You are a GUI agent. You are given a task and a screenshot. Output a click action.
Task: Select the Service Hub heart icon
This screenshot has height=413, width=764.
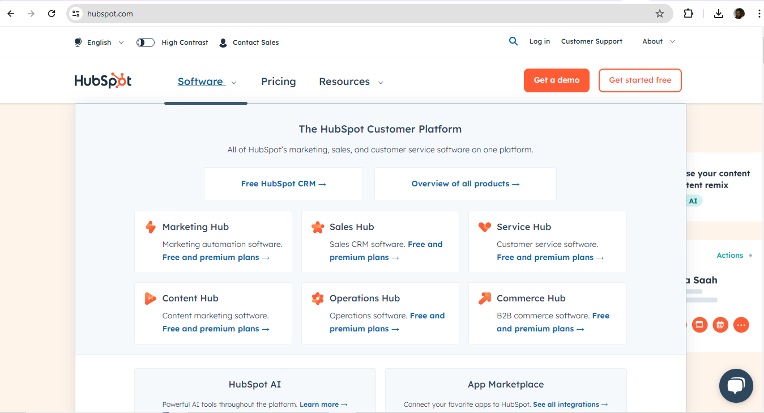[x=485, y=227]
